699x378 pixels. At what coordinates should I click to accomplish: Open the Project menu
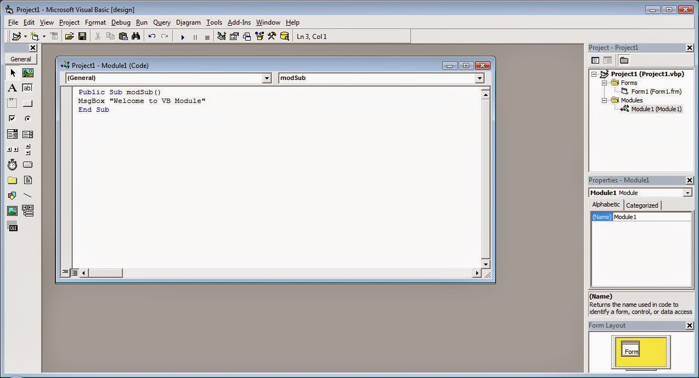(69, 22)
